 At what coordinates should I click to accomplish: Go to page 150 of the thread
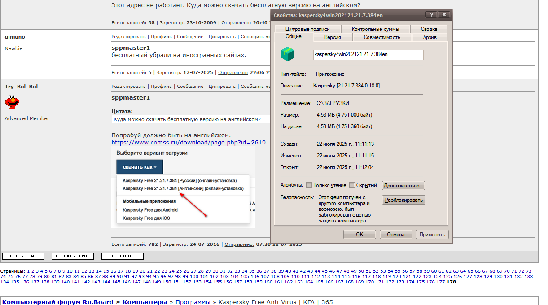click(167, 282)
